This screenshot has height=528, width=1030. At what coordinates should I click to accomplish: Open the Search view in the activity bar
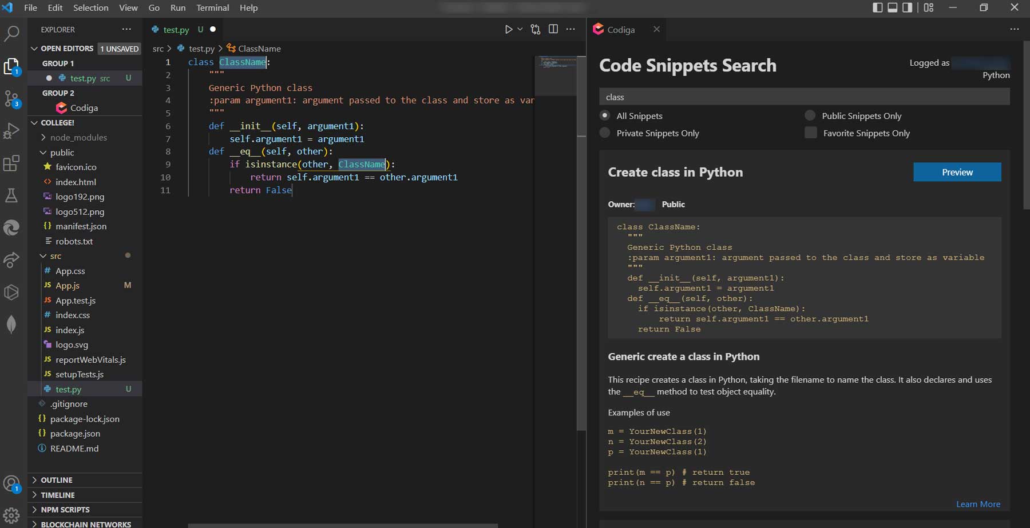11,34
